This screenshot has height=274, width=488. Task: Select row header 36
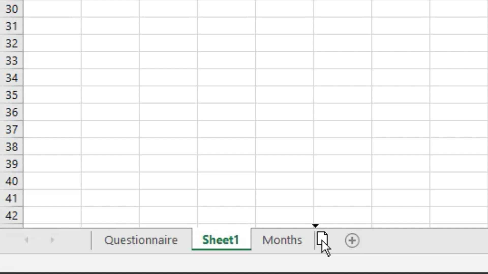pos(11,112)
